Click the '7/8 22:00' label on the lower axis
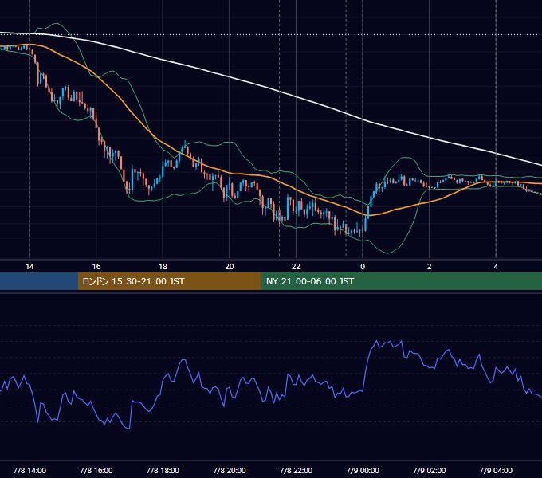The width and height of the screenshot is (542, 478). [x=296, y=470]
